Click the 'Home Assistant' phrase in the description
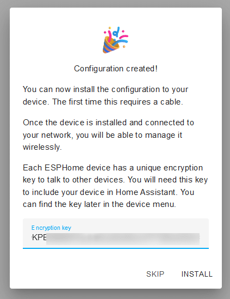Viewport: 230px width, 299px height. click(146, 192)
